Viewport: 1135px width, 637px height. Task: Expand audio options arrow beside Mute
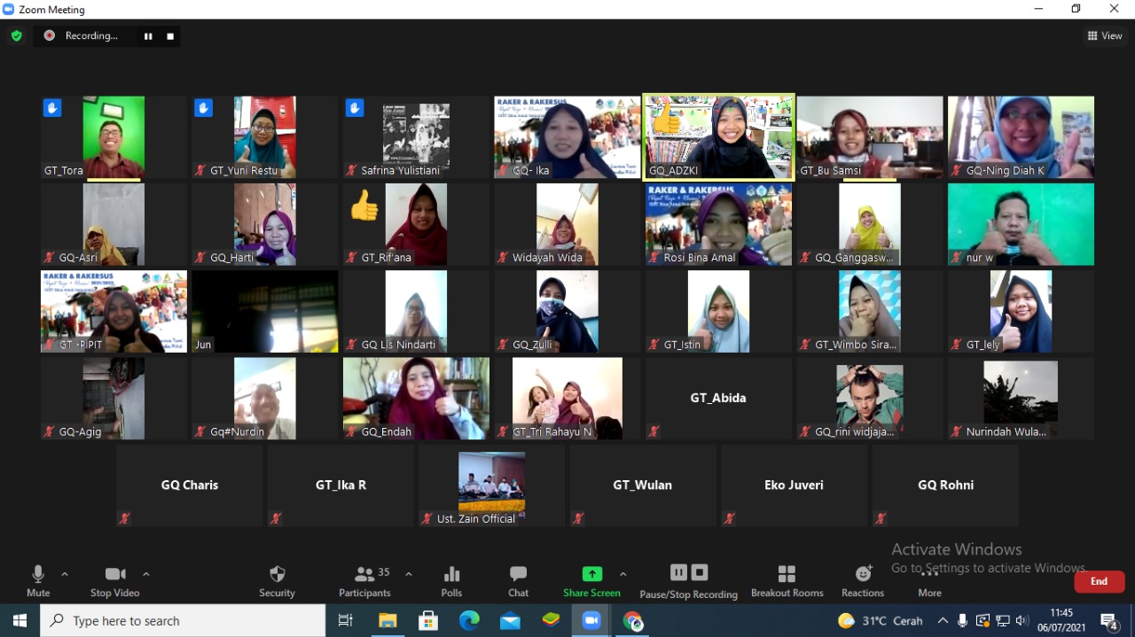(65, 574)
